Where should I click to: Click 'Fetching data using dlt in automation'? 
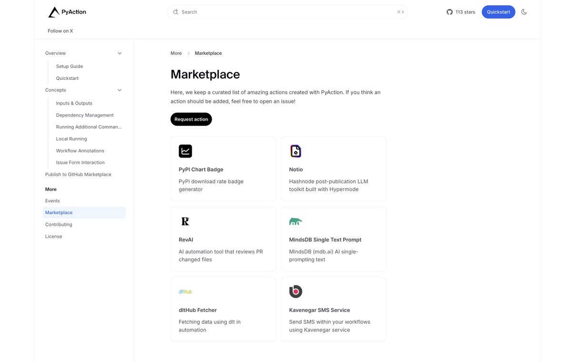tap(210, 326)
